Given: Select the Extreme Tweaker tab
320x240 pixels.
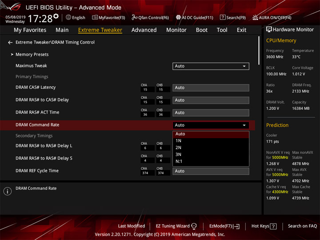Looking at the screenshot, I should [100, 30].
